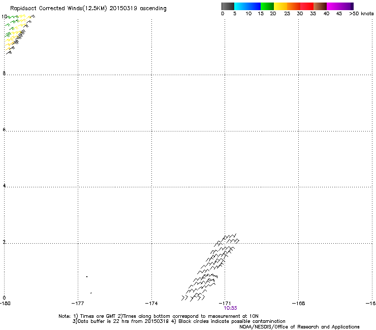The image size is (376, 330).
Task: Click the purple '10:55' time stamp
Action: click(230, 308)
